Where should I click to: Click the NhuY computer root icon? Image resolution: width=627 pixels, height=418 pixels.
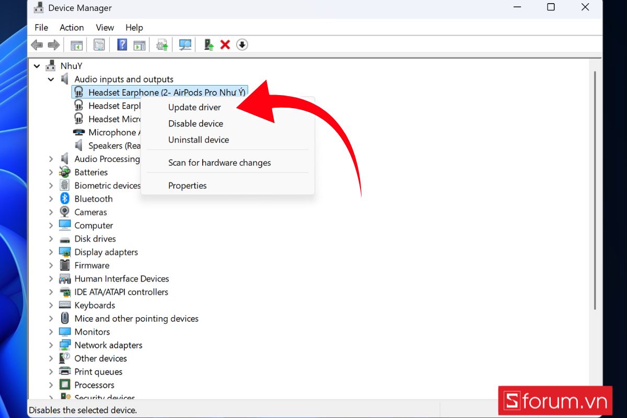(x=51, y=66)
